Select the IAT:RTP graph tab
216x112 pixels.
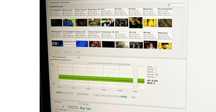pos(70,93)
